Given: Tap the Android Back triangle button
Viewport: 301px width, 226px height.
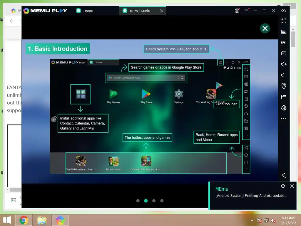Looking at the screenshot, I should point(284,175).
